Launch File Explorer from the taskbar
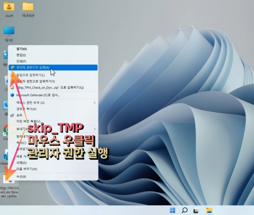This screenshot has height=215, width=254. [209, 210]
